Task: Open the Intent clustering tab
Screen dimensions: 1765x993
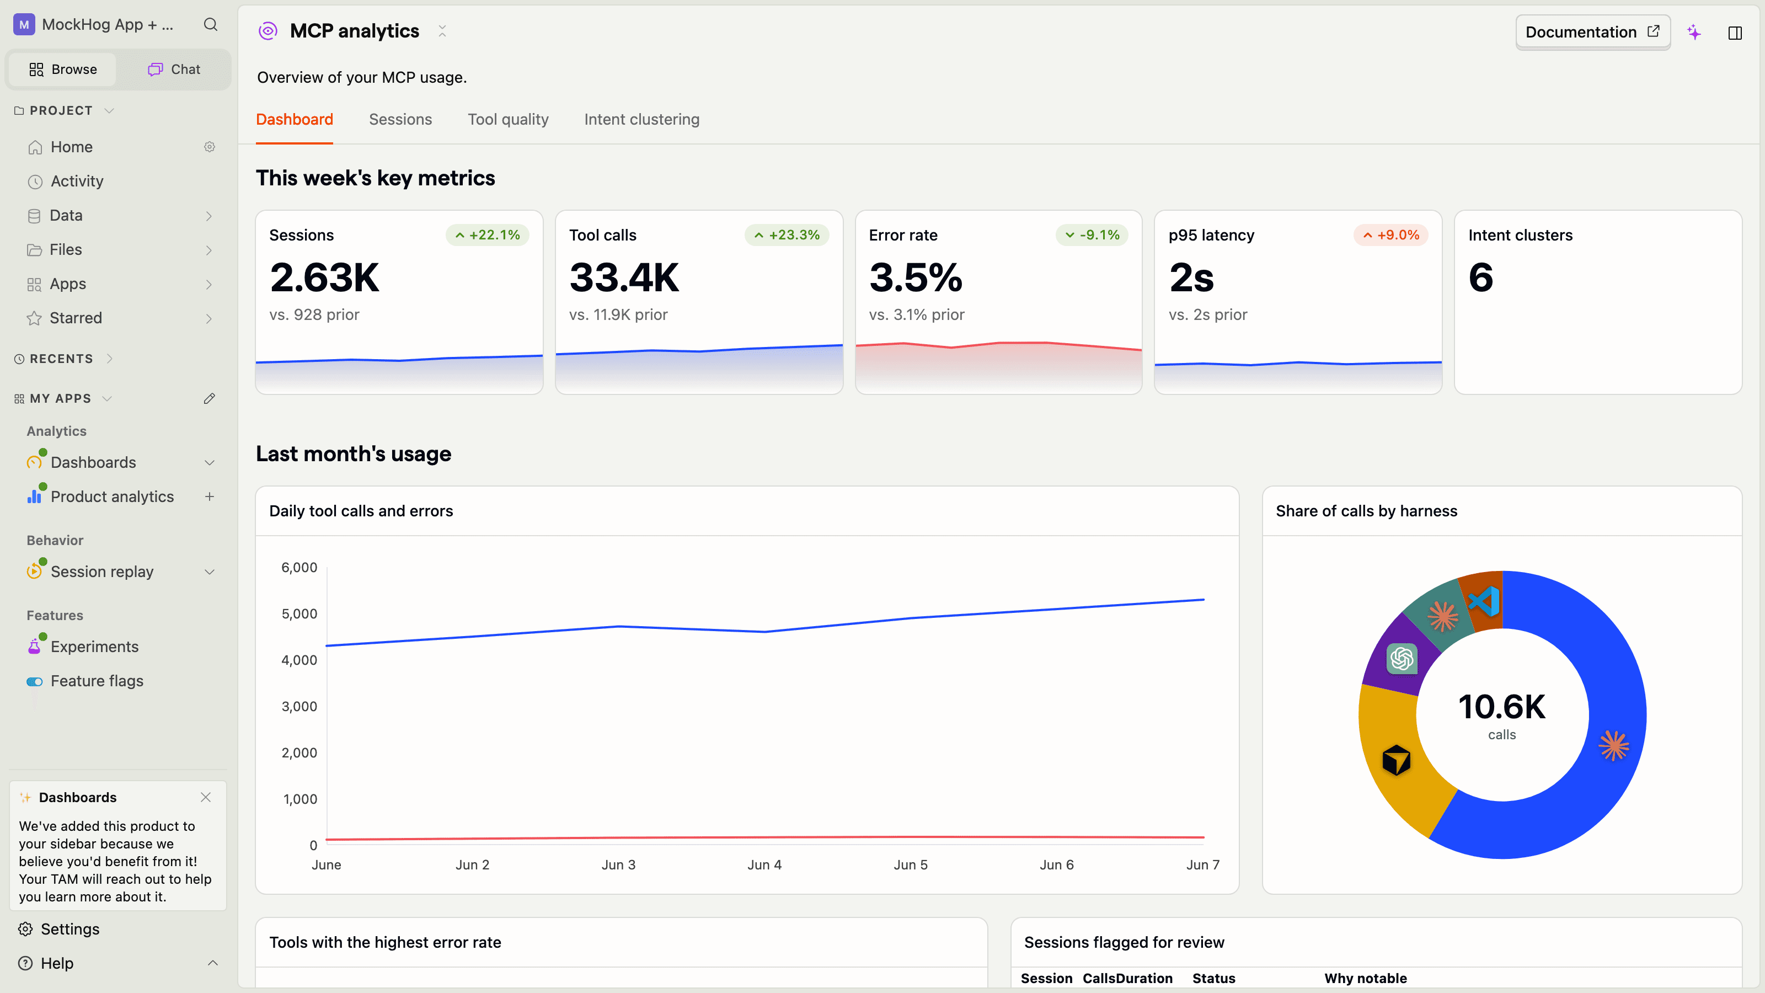Action: 641,119
